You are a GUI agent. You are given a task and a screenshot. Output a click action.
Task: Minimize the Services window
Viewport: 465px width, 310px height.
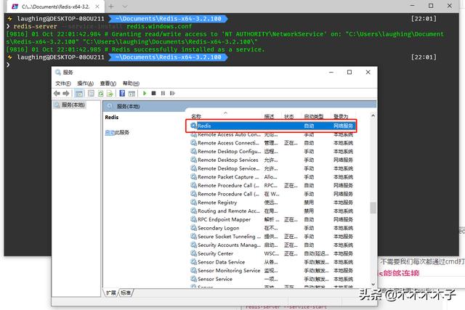click(331, 72)
